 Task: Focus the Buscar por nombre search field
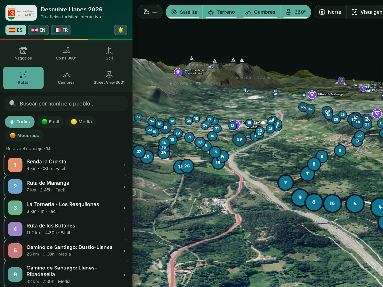coord(66,104)
